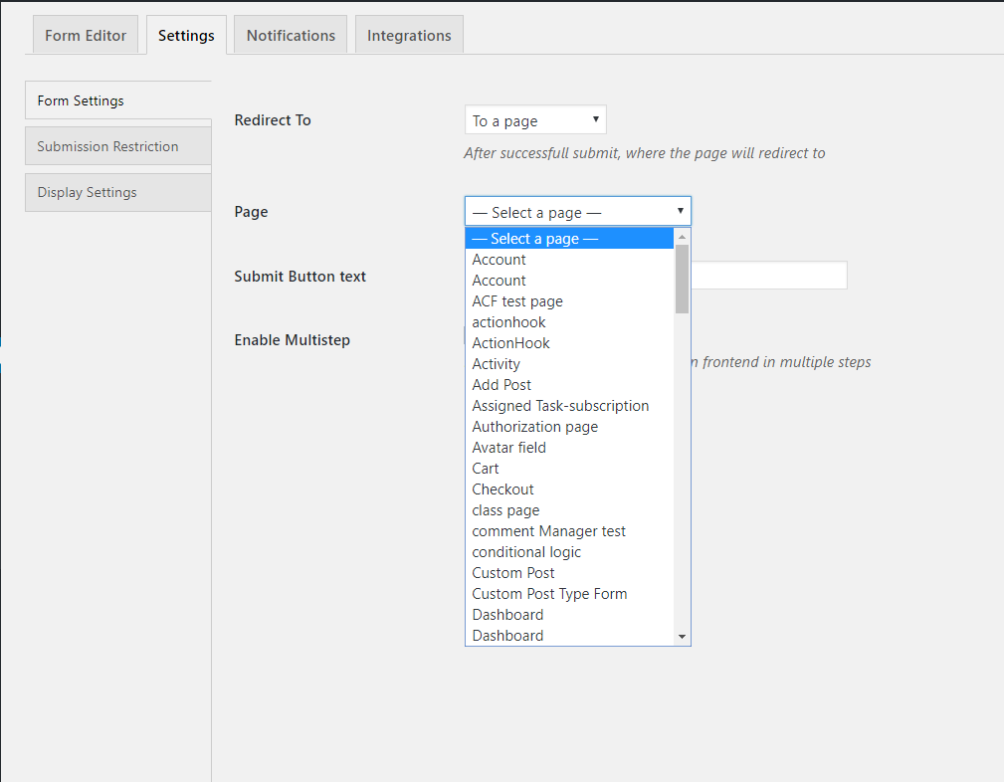
Task: Select the Activity page option
Action: [x=569, y=364]
